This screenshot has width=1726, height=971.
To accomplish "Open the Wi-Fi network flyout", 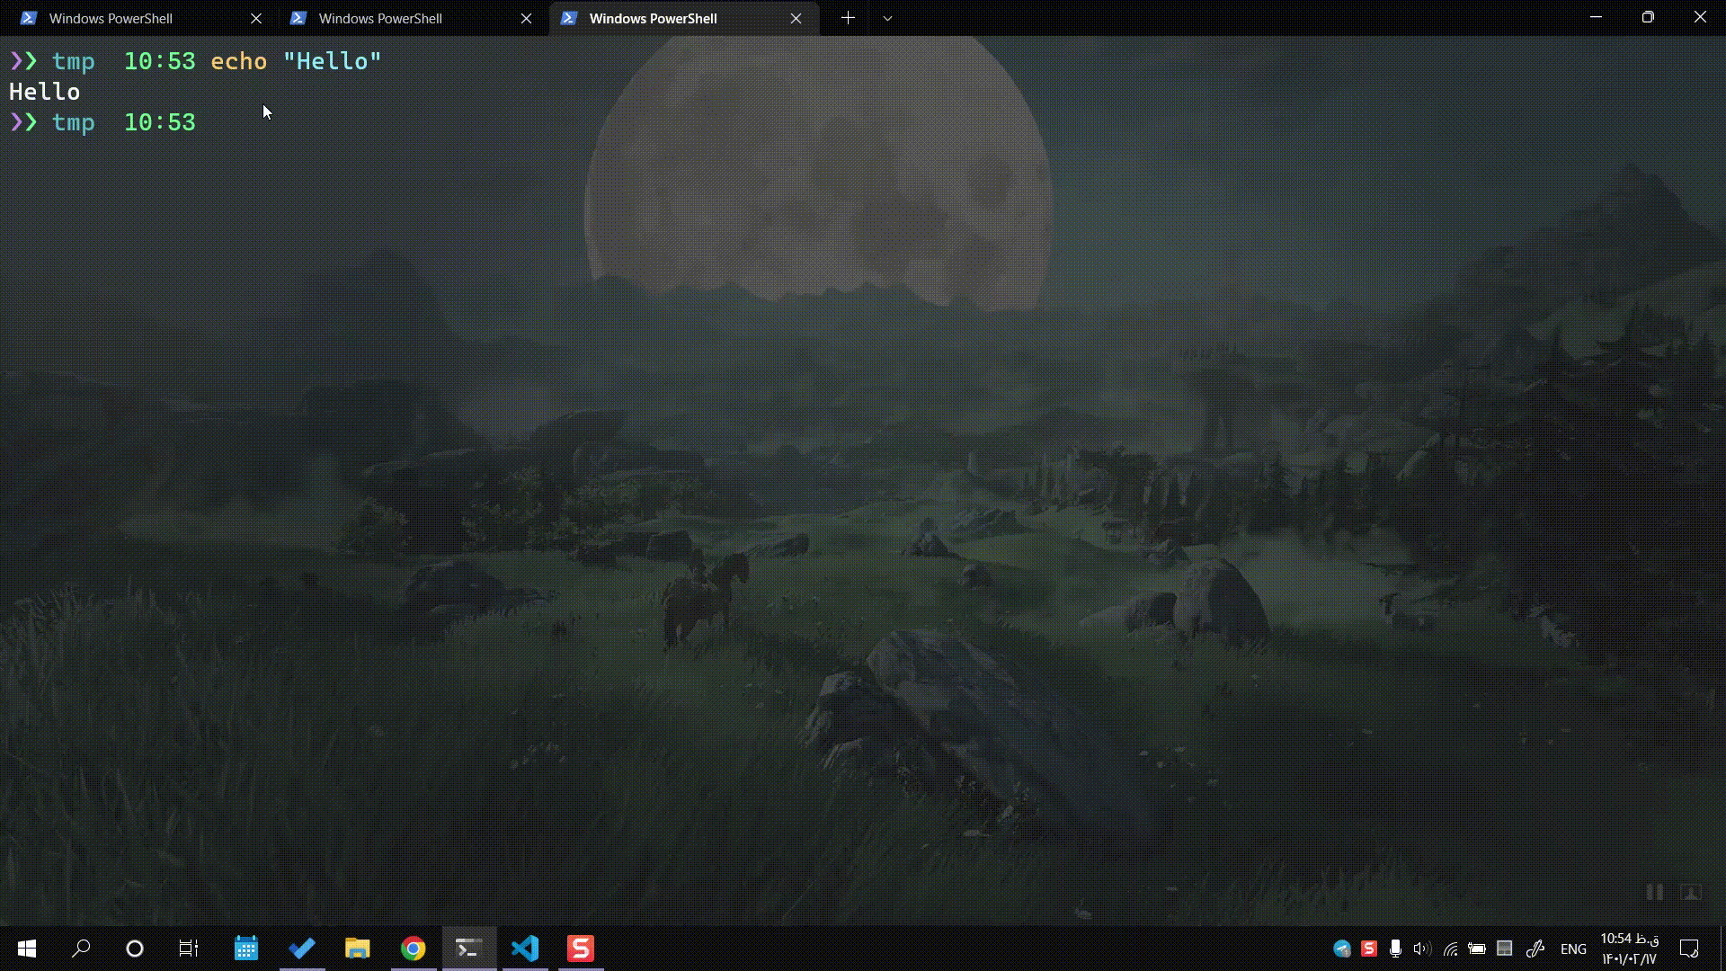I will (1450, 949).
